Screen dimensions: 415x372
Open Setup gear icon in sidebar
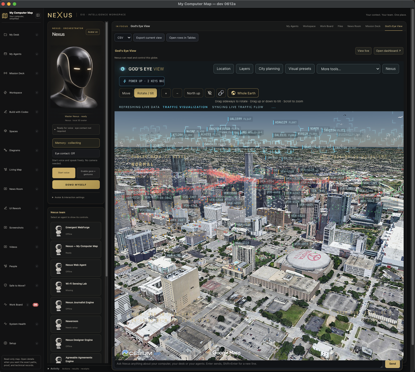[x=5, y=343]
